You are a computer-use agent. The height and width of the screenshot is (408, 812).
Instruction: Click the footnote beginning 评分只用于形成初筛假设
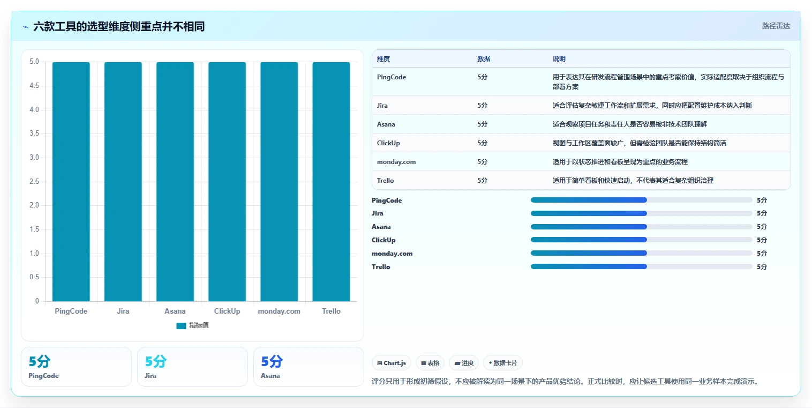click(565, 382)
